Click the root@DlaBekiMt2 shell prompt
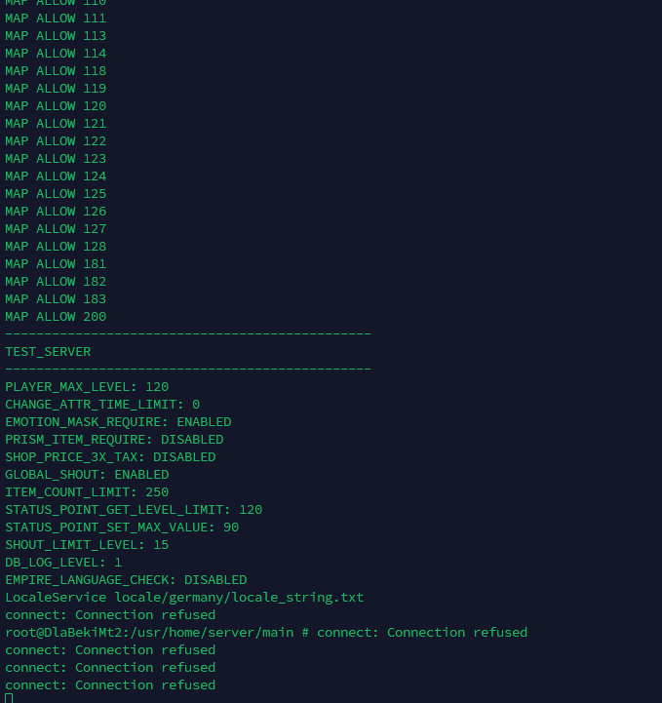Screen dimensions: 662x703 click(156, 633)
